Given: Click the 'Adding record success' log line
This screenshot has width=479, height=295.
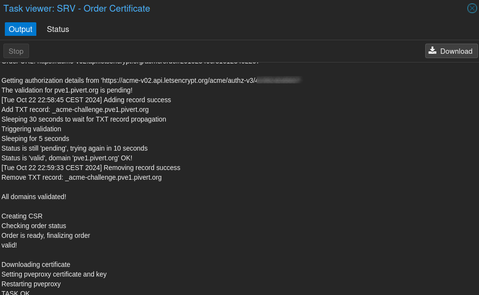Looking at the screenshot, I should (x=86, y=100).
